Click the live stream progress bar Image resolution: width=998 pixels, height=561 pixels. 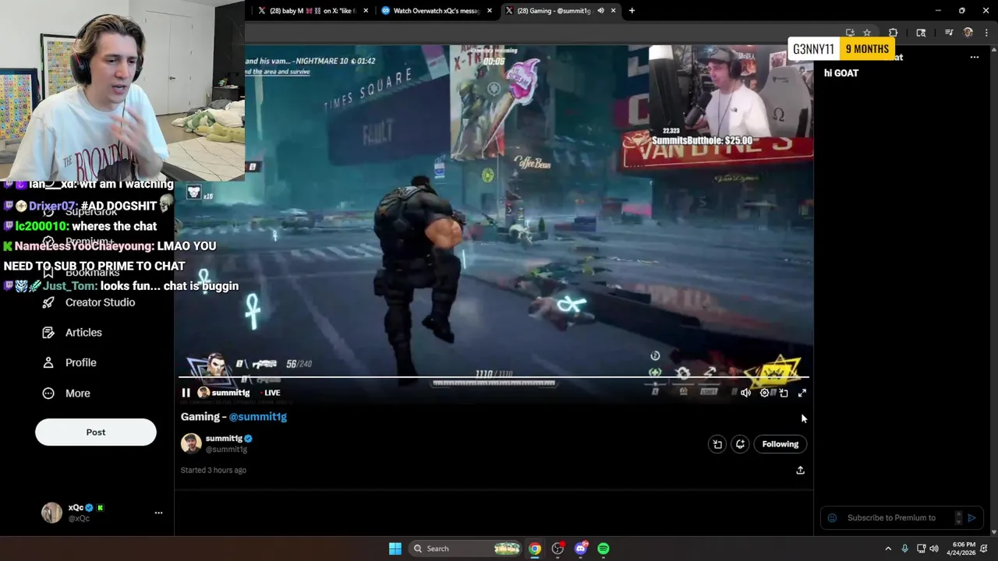[494, 378]
